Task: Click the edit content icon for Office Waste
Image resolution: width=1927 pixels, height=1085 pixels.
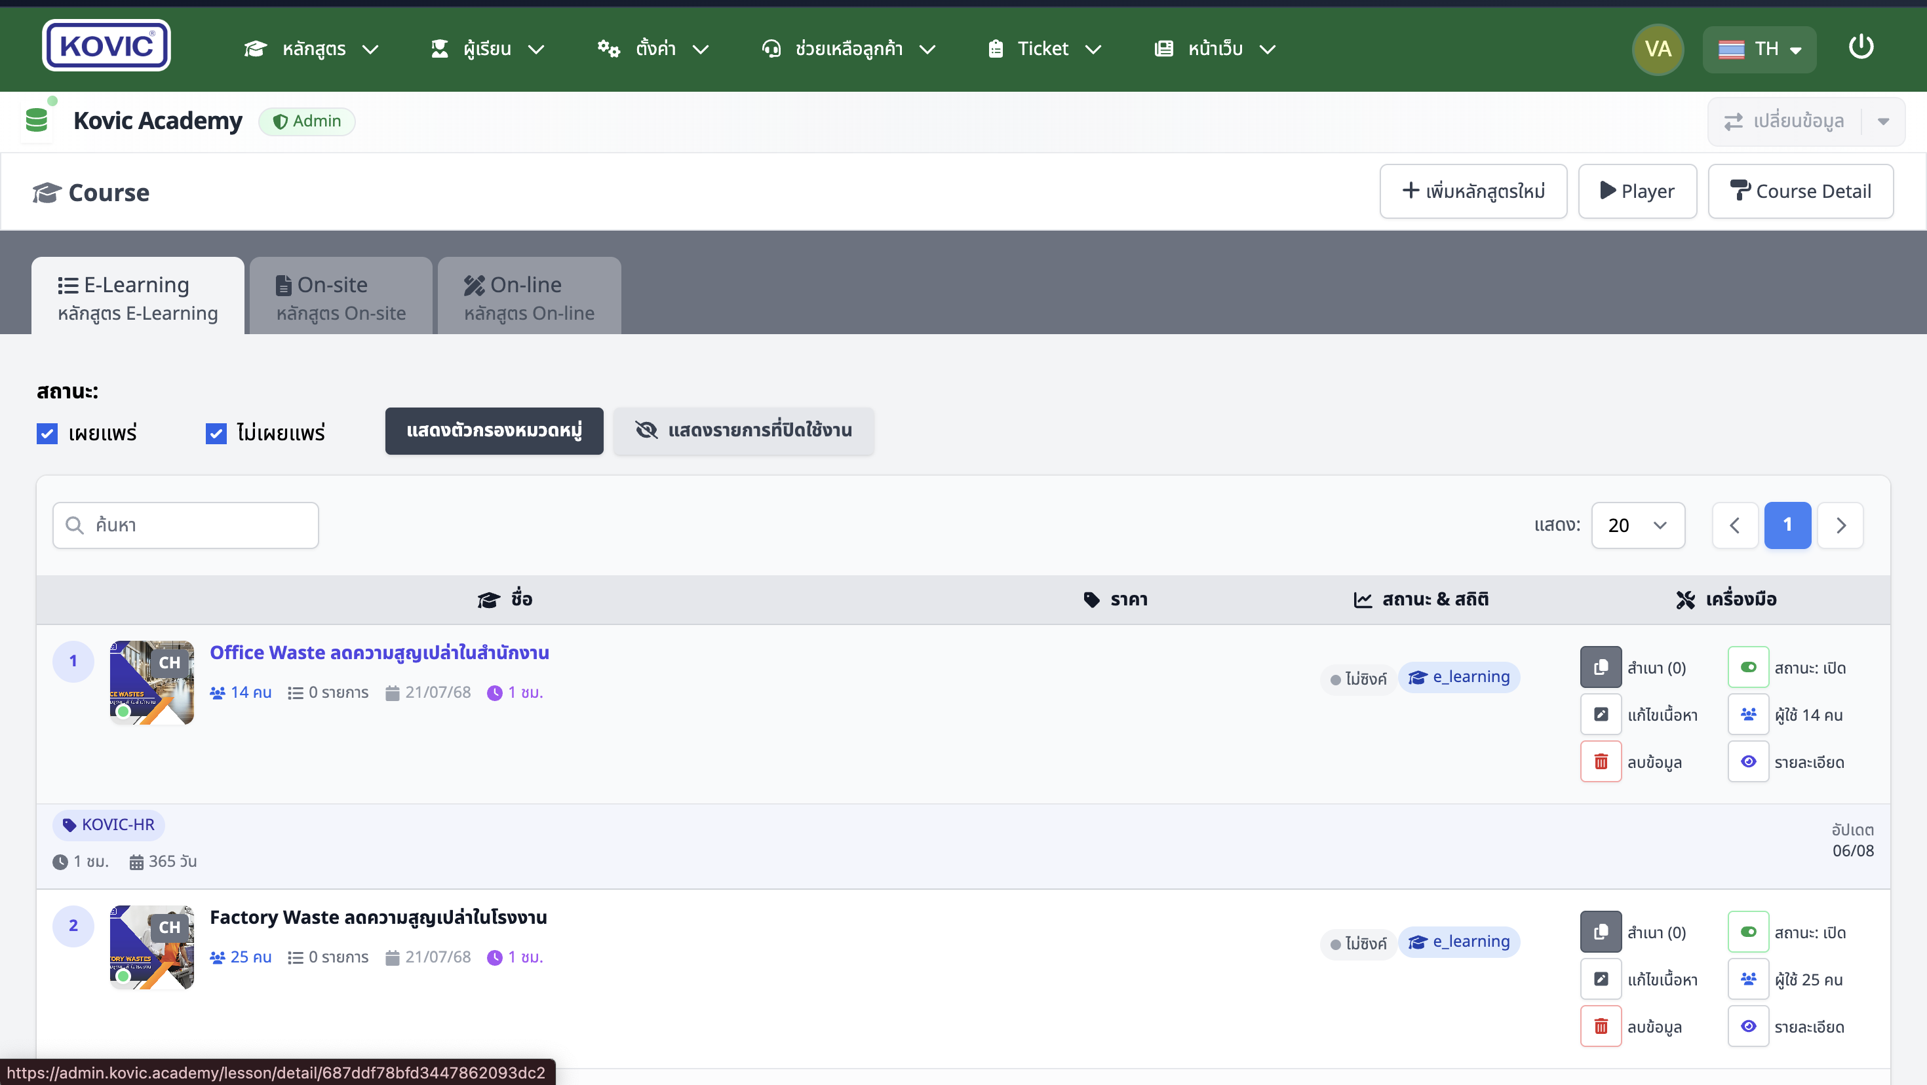Action: (1600, 714)
